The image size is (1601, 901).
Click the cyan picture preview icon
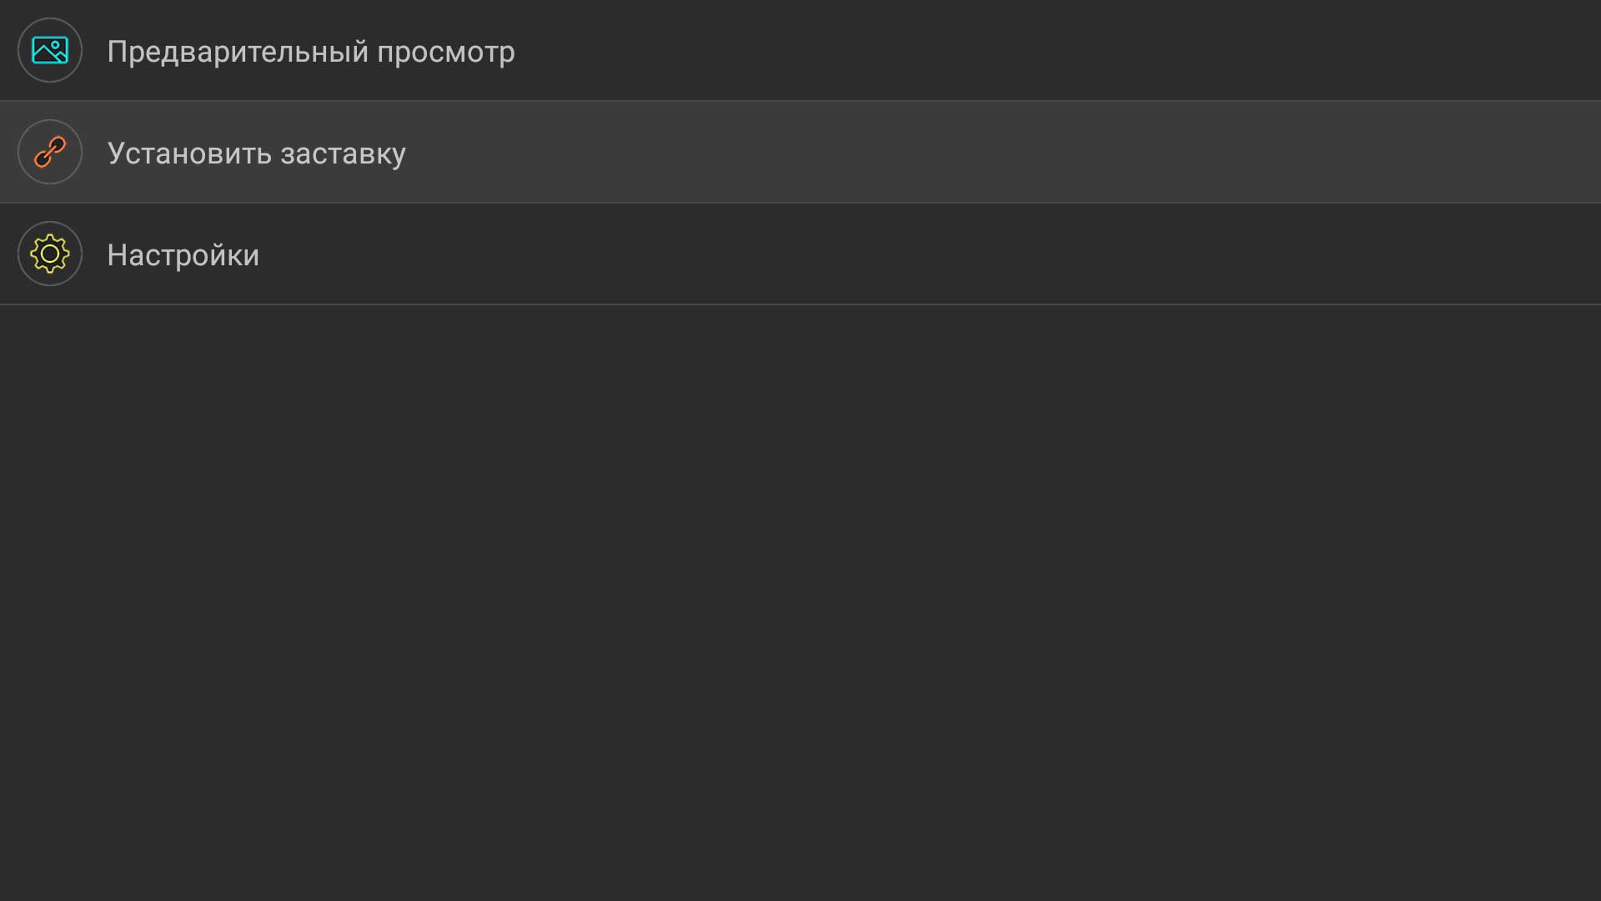(50, 50)
